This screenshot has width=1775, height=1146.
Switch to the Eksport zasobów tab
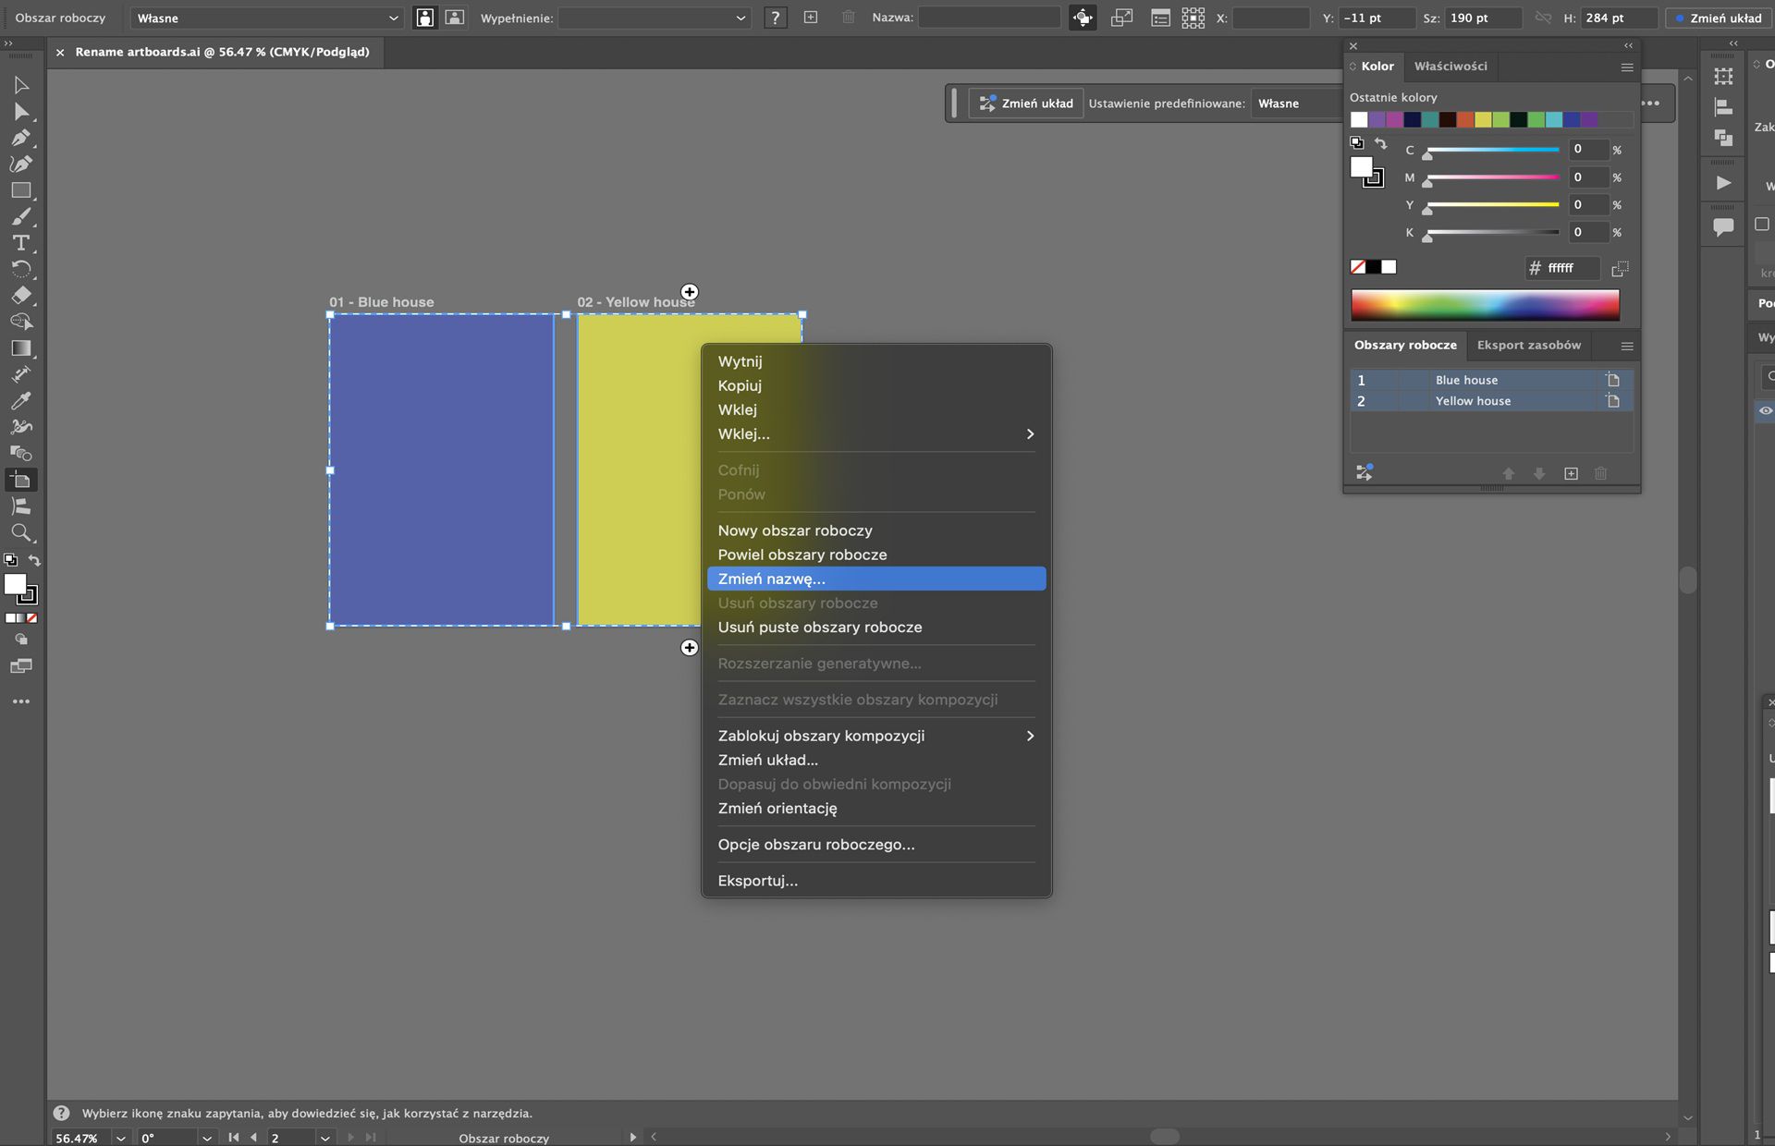1528,345
